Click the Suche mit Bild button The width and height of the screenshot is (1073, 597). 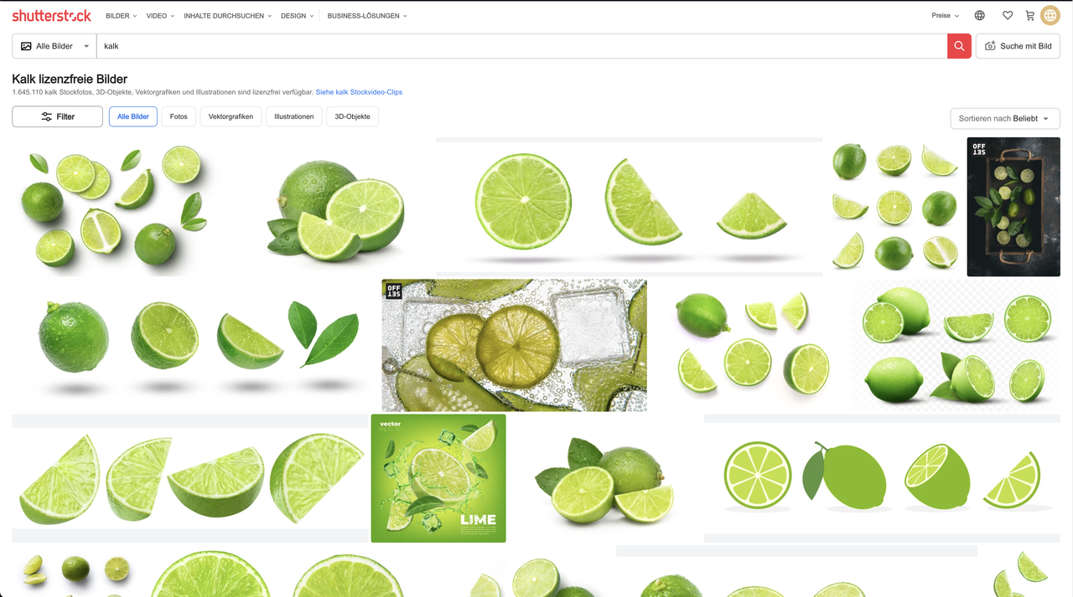click(1018, 46)
